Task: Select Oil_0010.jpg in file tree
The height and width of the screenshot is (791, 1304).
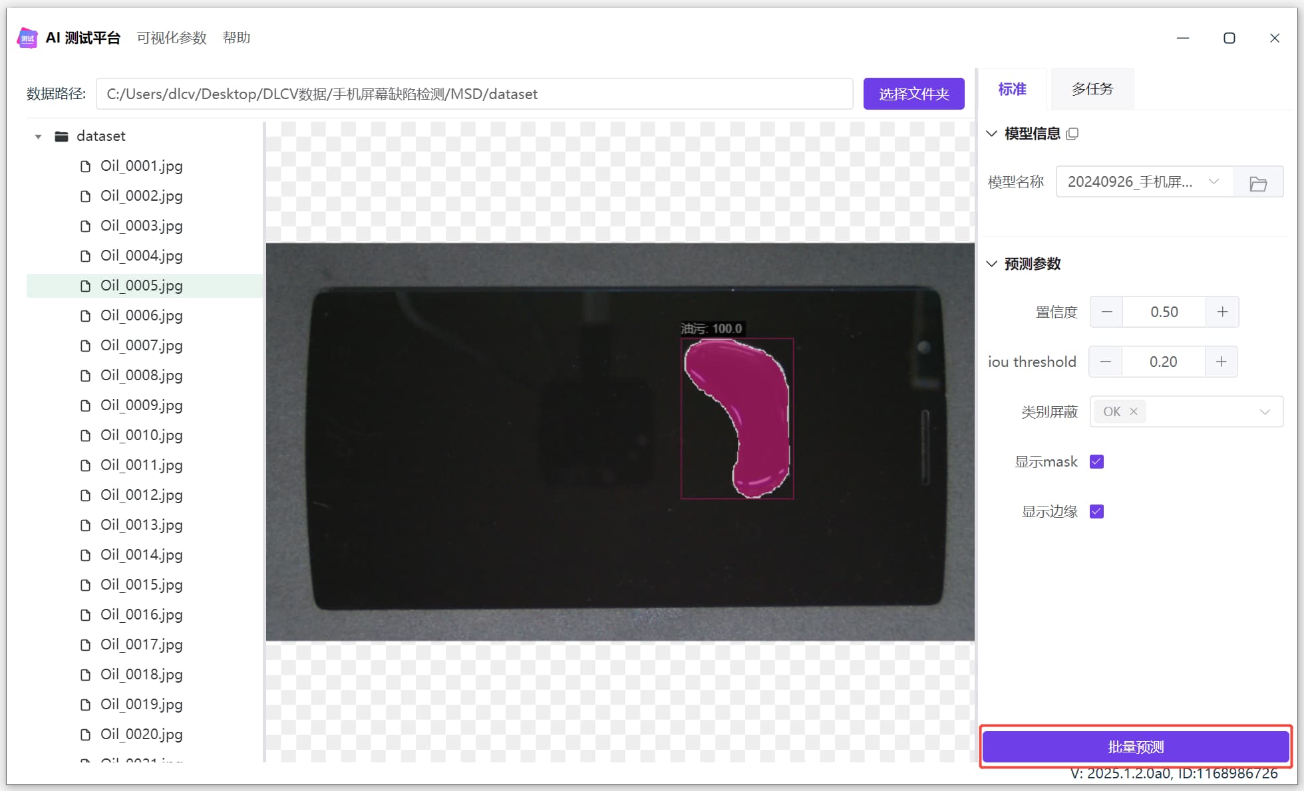Action: tap(141, 435)
